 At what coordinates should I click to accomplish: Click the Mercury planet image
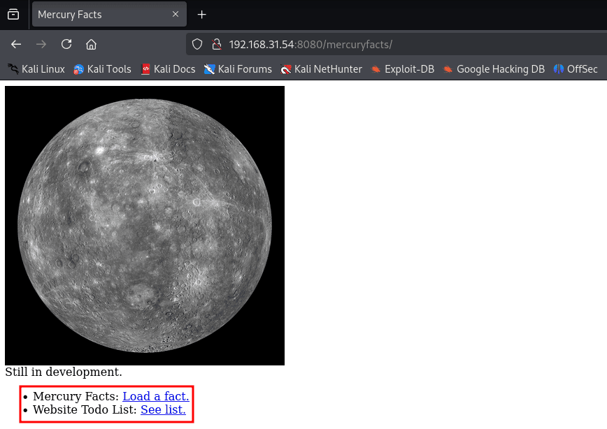145,226
